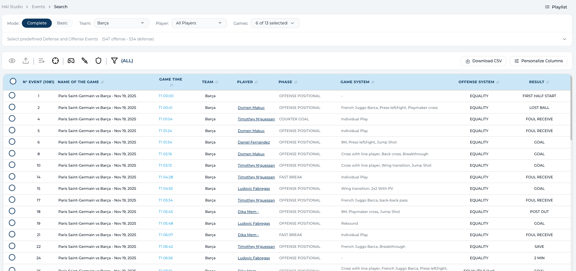Viewport: 576px width, 271px height.
Task: Sort by the Result column arrows
Action: click(548, 82)
